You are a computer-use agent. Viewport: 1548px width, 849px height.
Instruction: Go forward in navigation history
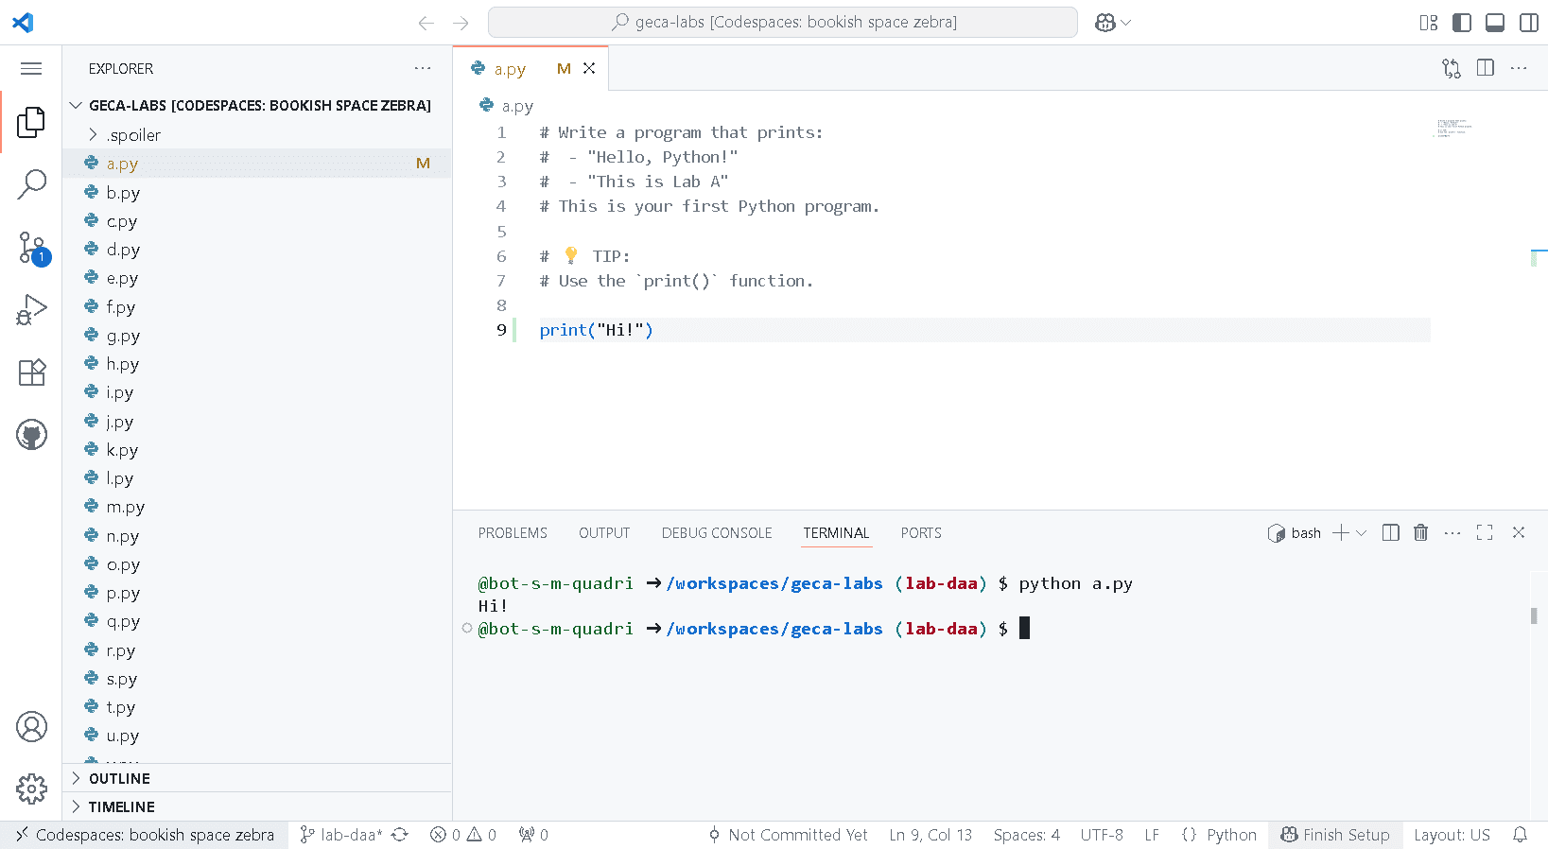click(x=461, y=23)
